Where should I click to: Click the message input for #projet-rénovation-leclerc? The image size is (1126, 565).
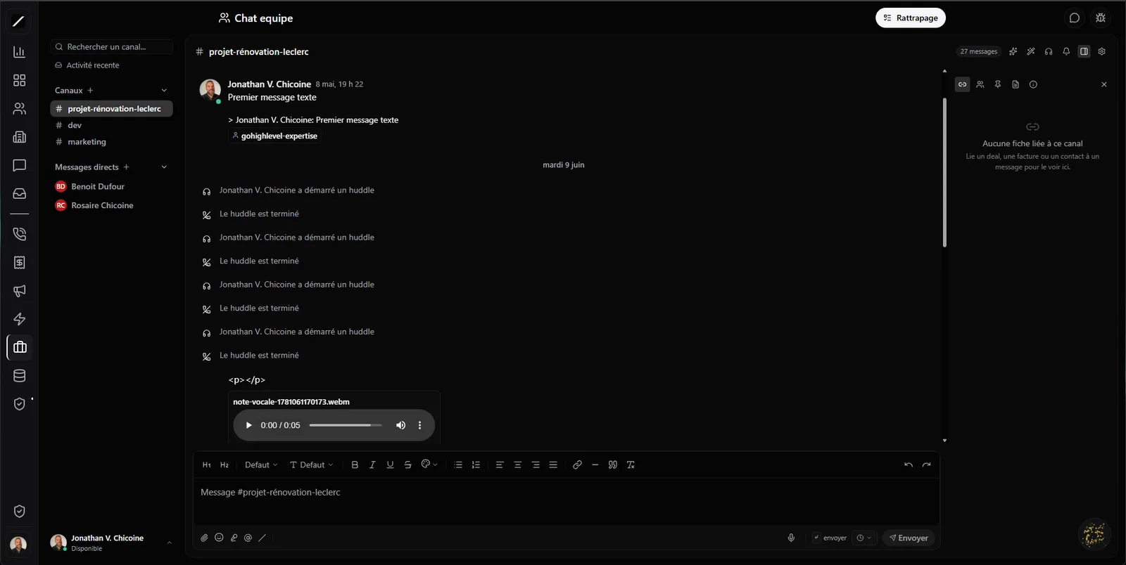[567, 501]
